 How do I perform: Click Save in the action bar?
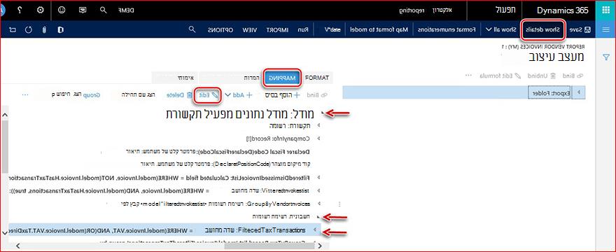[580, 29]
